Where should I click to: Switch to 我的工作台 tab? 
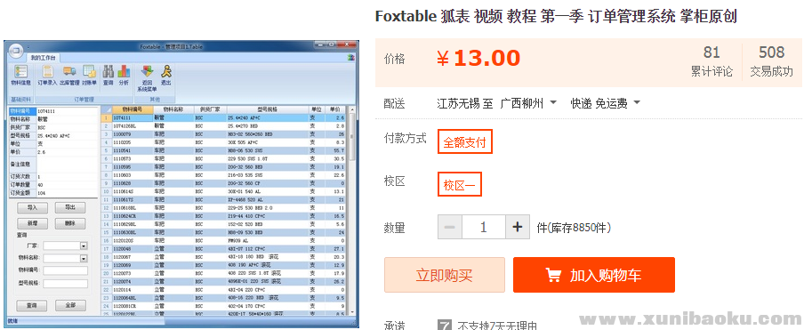(43, 58)
